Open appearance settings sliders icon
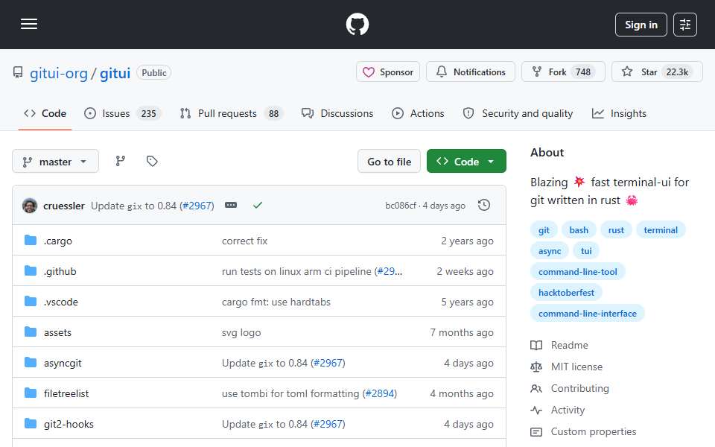 pos(685,25)
